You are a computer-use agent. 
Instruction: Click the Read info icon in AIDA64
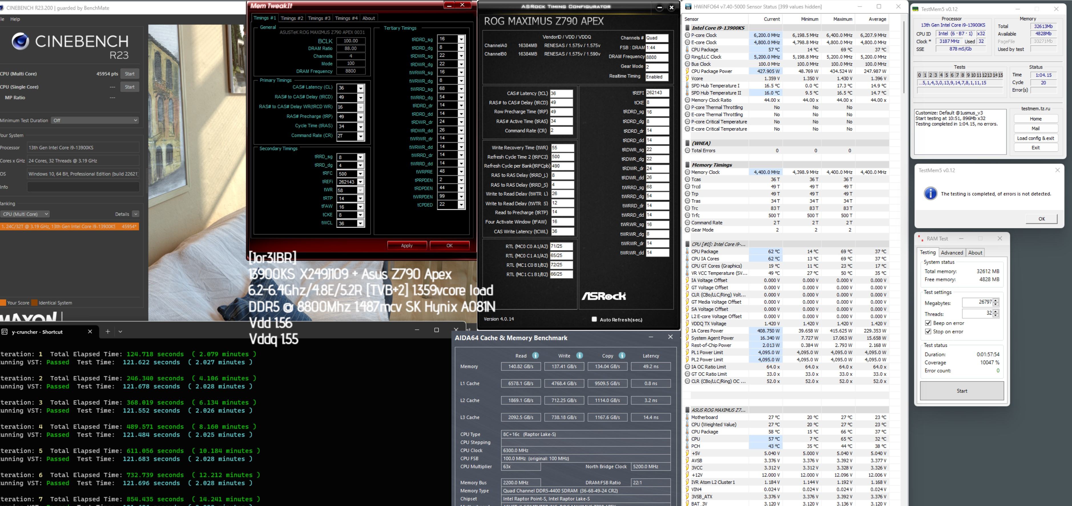(536, 355)
